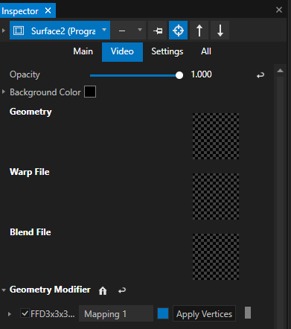
Task: Open the dash secondary dropdown
Action: [x=129, y=31]
